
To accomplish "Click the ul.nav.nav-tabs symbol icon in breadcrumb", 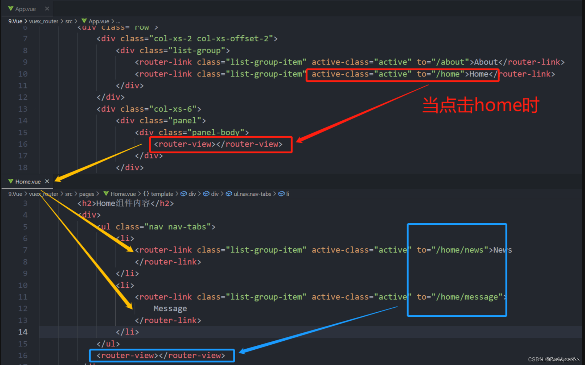I will [x=229, y=194].
